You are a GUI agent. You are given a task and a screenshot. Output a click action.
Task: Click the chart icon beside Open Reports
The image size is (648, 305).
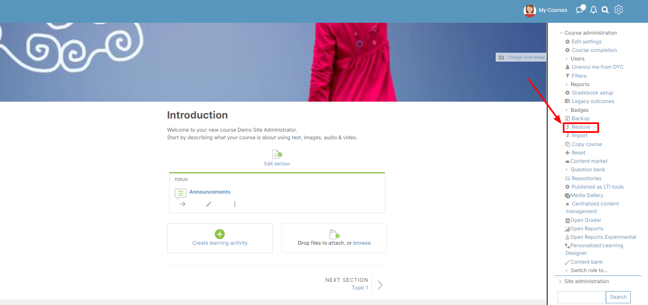click(x=567, y=229)
